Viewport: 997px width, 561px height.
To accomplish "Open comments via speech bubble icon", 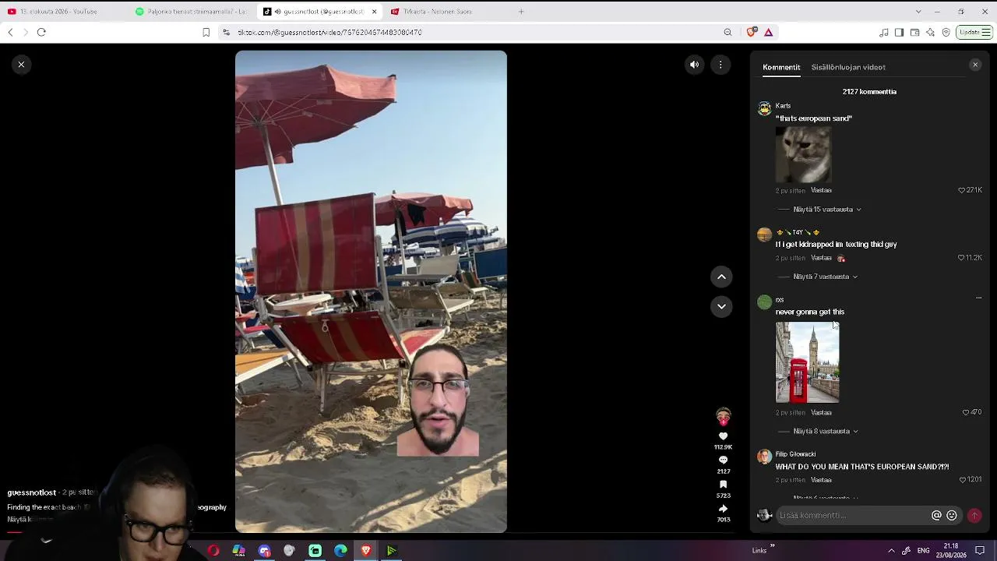I will [723, 460].
